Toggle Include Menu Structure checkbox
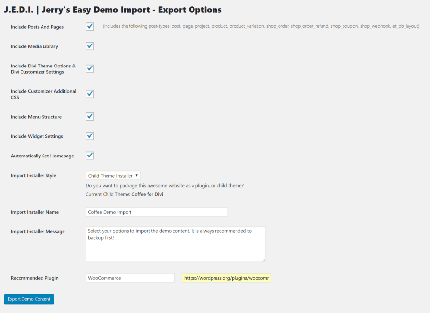 pos(90,117)
